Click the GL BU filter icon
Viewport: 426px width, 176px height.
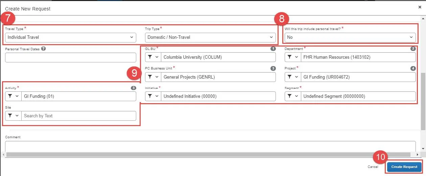[x=150, y=57]
